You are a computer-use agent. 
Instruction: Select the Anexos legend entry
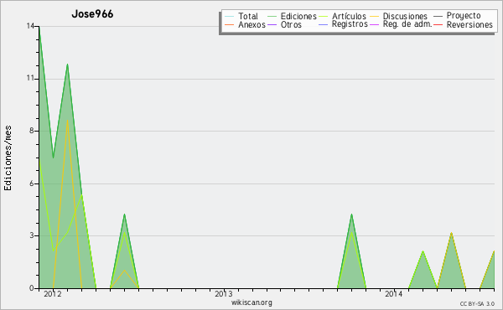[251, 24]
